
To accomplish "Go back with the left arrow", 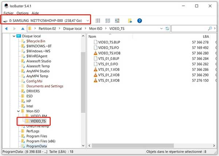I will click(7, 28).
